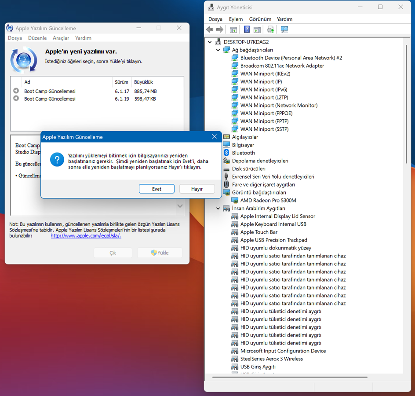Click the Scan for hardware changes toolbar icon
415x396 pixels.
click(x=284, y=29)
